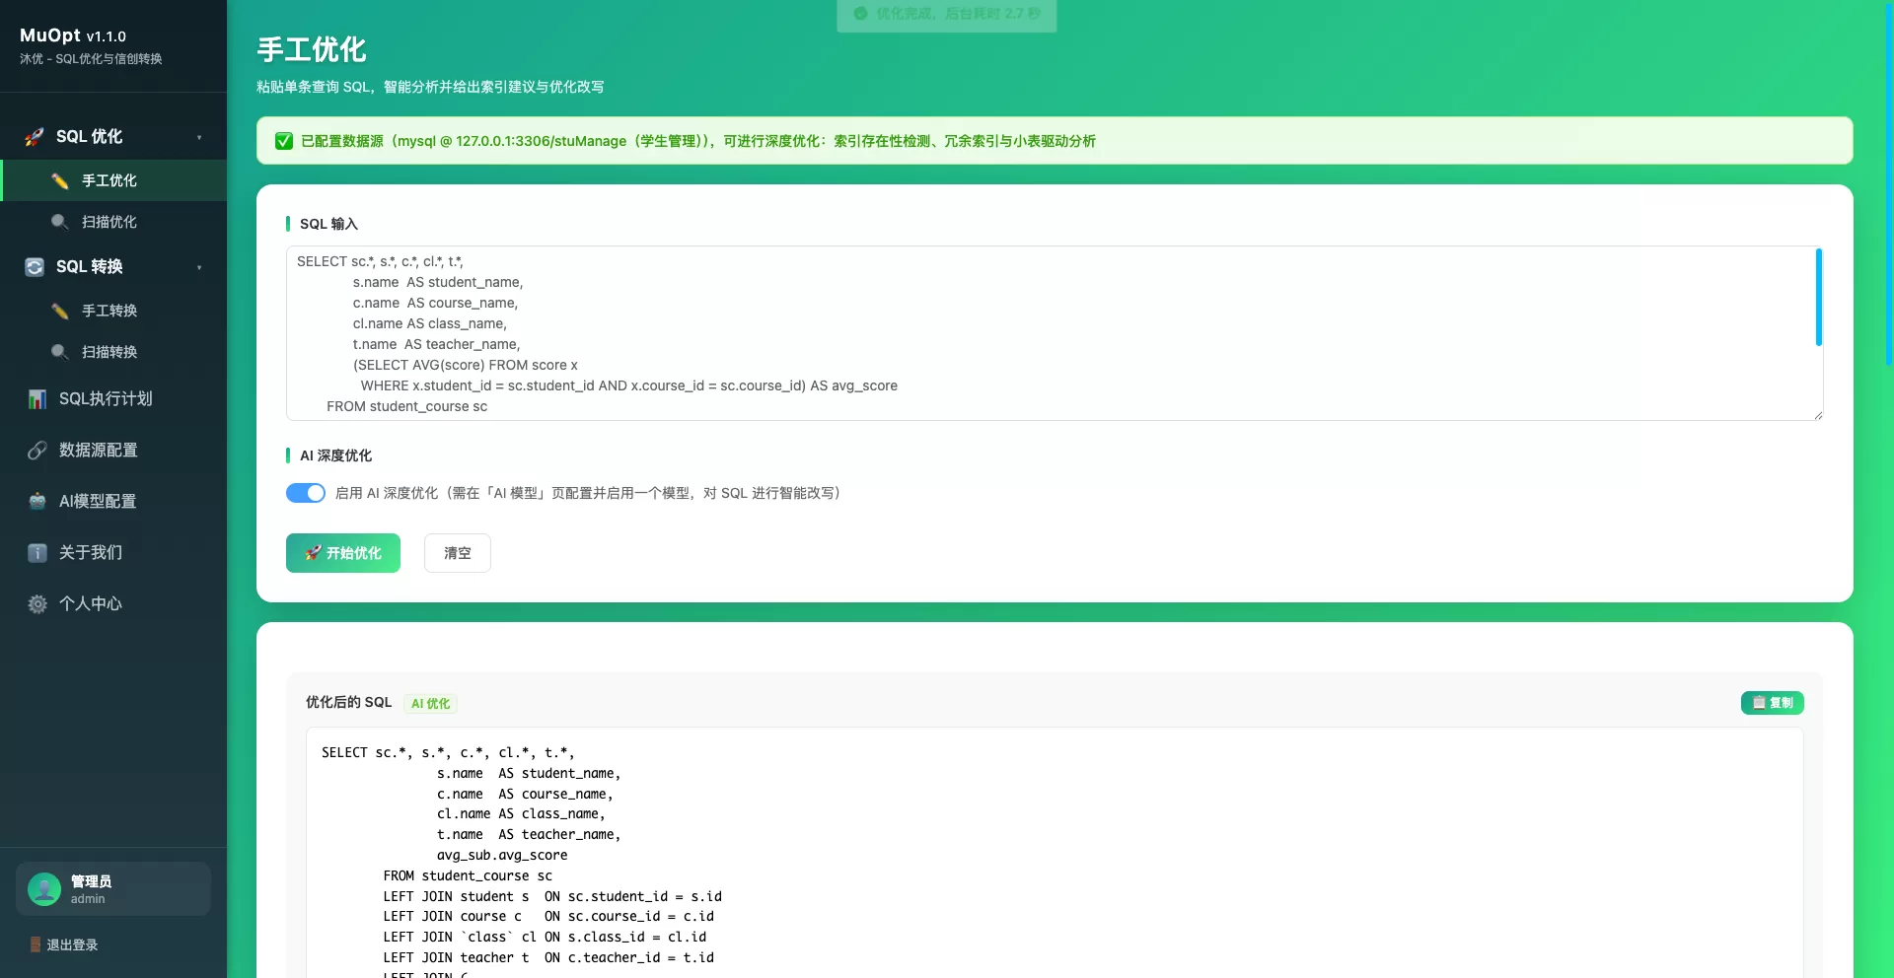Click the gear icon for 个人中心
The height and width of the screenshot is (978, 1894).
coord(37,604)
